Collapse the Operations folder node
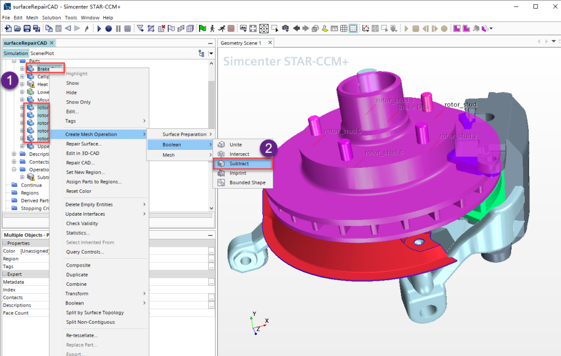Image resolution: width=561 pixels, height=356 pixels. click(14, 169)
